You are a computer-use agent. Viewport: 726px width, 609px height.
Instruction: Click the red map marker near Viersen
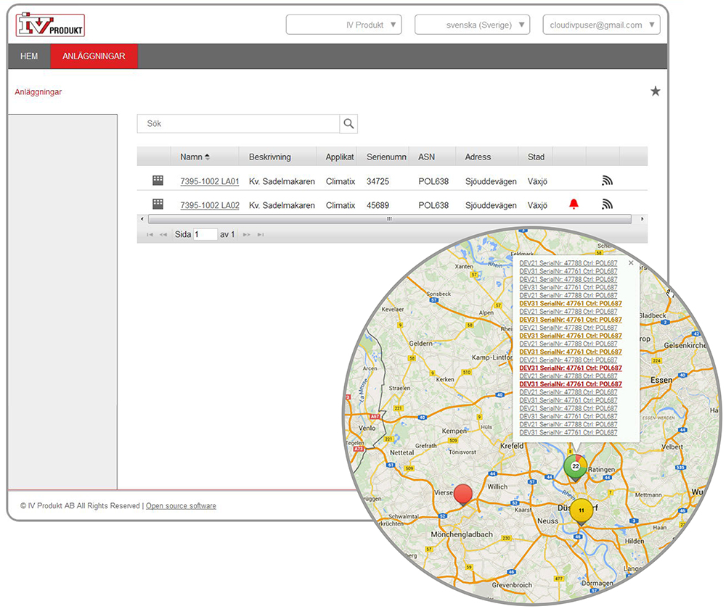pyautogui.click(x=463, y=494)
